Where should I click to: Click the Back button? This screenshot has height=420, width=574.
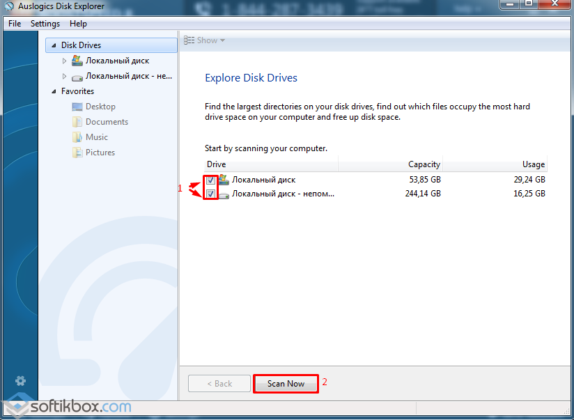219,384
